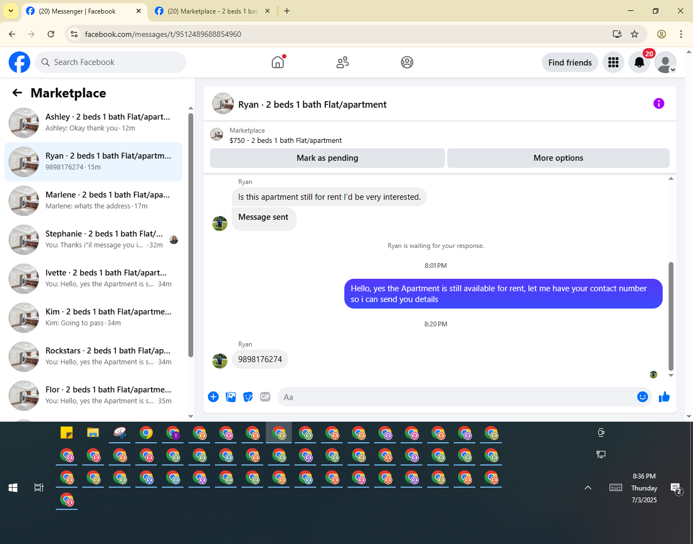This screenshot has width=693, height=544.
Task: Open the $750 listing link in header
Action: [286, 140]
